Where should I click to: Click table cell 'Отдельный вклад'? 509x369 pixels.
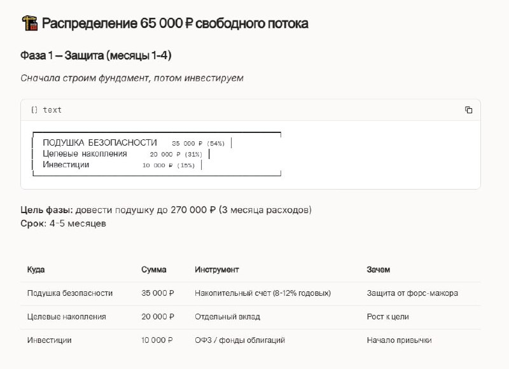coord(227,317)
